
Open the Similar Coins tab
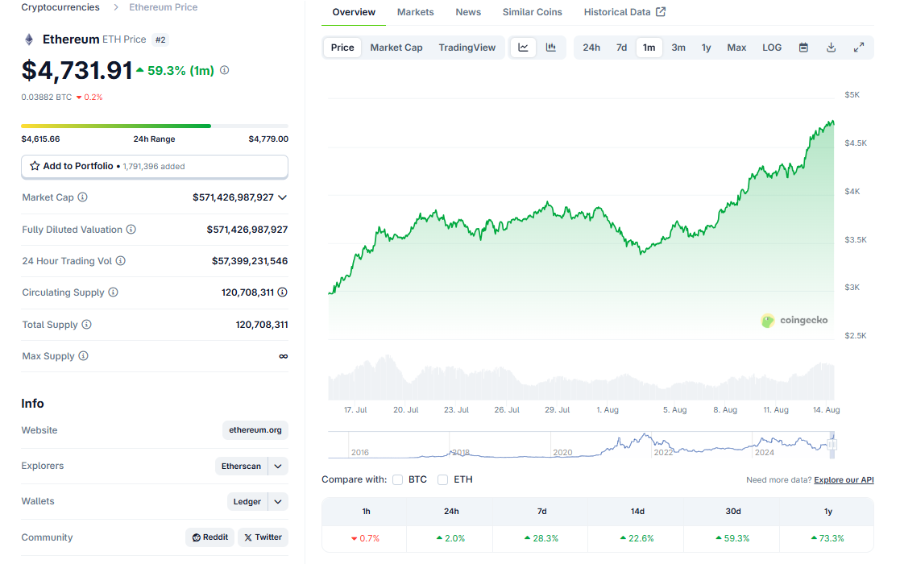tap(532, 12)
